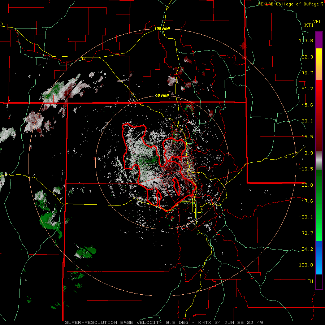This screenshot has height=325, width=325.
Task: Select the -78.7 legend value
Action: pos(306,233)
